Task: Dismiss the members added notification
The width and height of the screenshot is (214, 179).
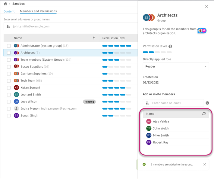Action: tap(205, 164)
